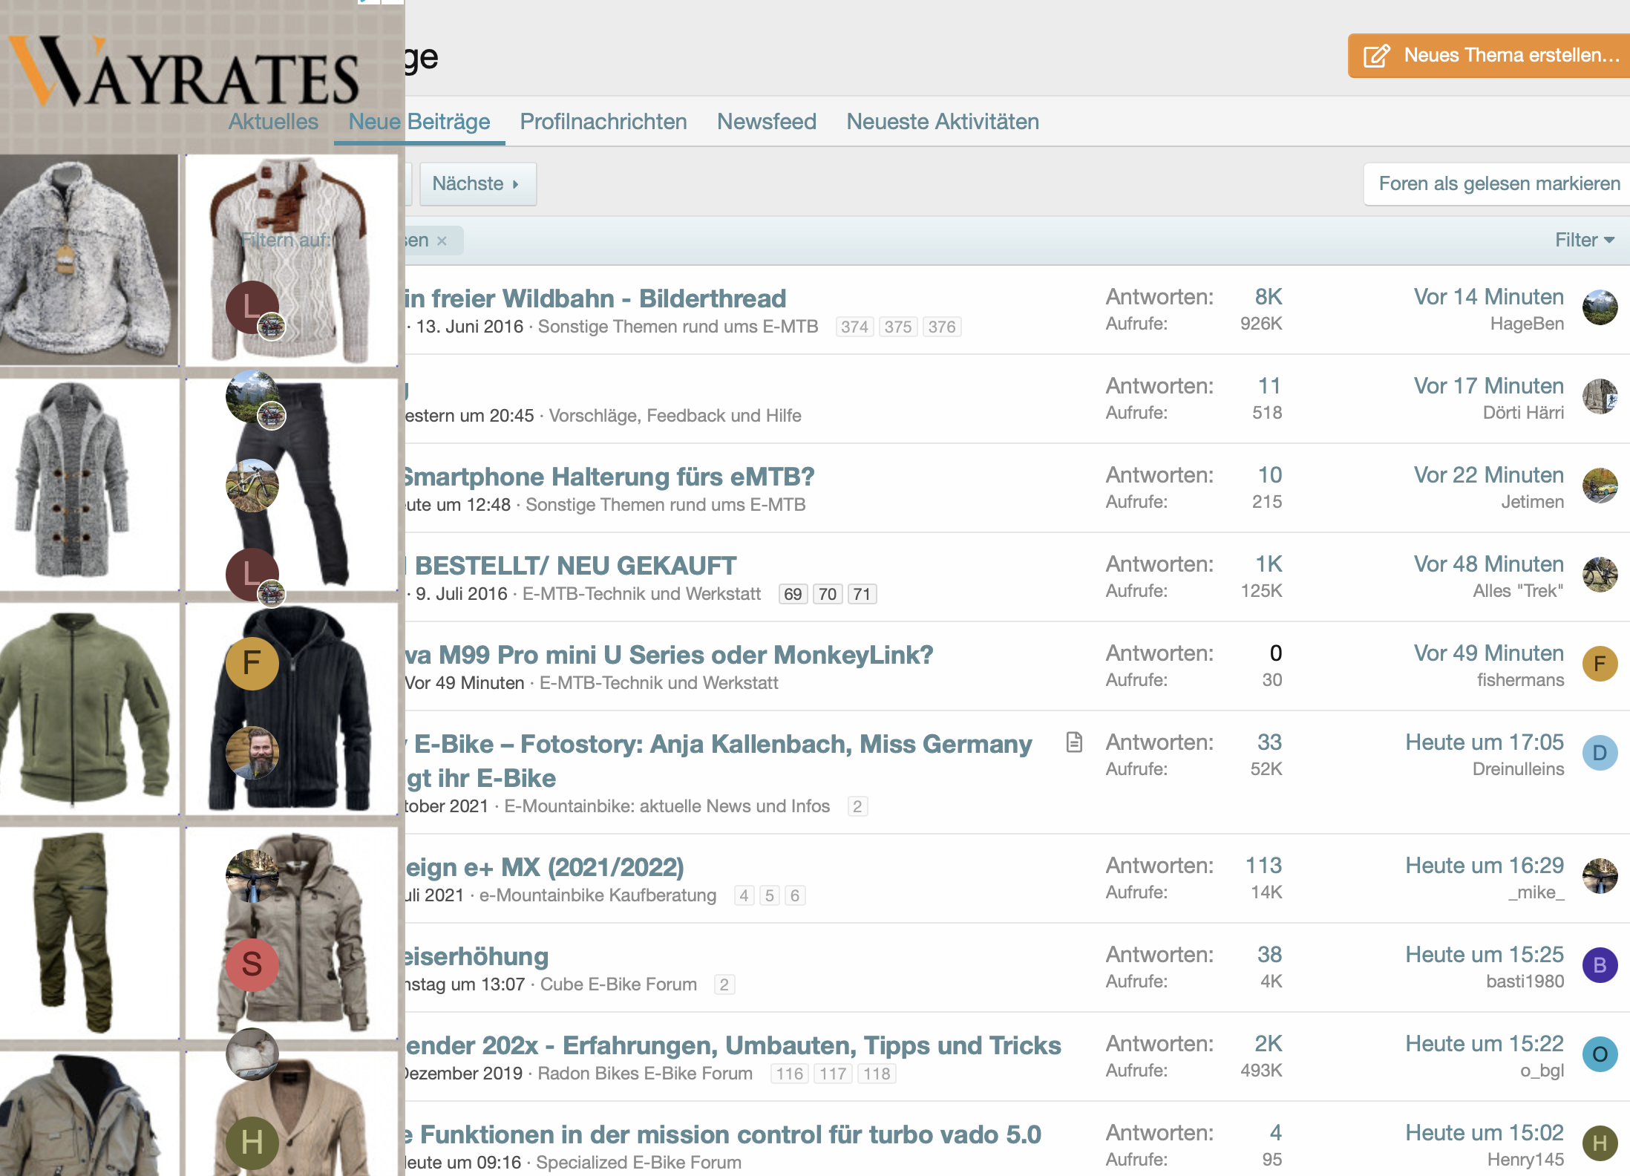Click the article document icon beside the Fotostory thread
Image resolution: width=1630 pixels, height=1176 pixels.
(x=1074, y=742)
